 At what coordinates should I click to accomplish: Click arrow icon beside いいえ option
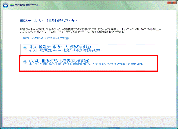point(25,61)
